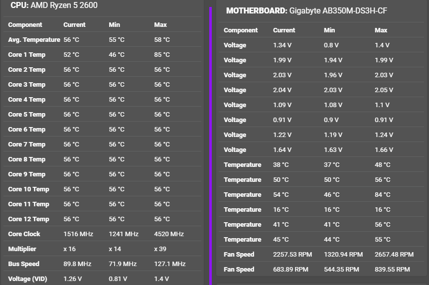Viewport: 429px width, 285px height.
Task: Select the 'Component' header in the CPU table
Action: [x=25, y=24]
